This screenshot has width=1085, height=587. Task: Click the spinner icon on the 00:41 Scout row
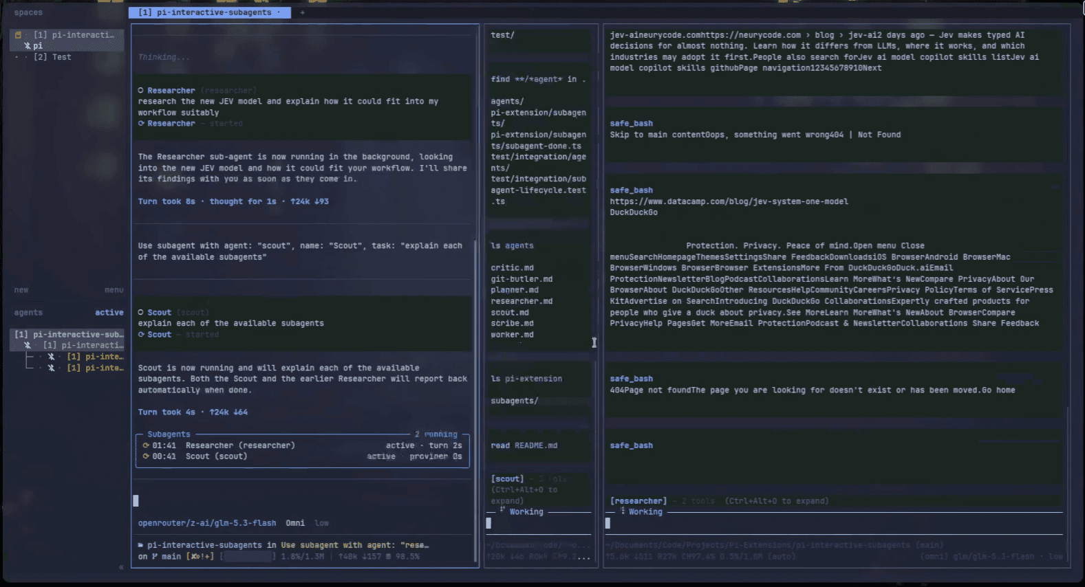(146, 456)
